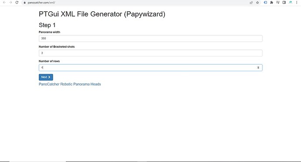Open the media control playlist icon
This screenshot has width=301, height=162.
tap(278, 3)
